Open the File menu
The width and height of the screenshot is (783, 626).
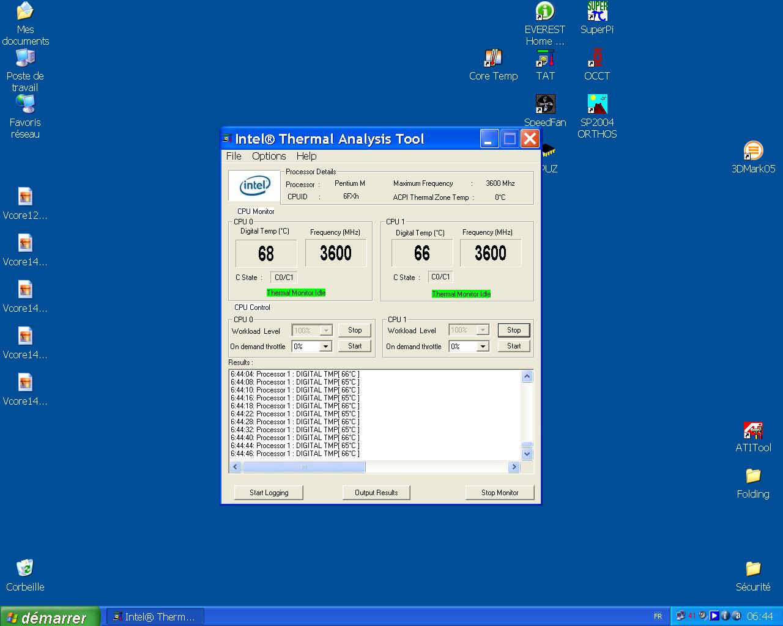[x=234, y=156]
